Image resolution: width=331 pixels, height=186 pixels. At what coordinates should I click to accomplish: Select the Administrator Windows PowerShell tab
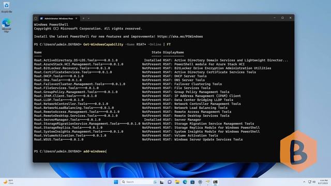click(x=58, y=19)
